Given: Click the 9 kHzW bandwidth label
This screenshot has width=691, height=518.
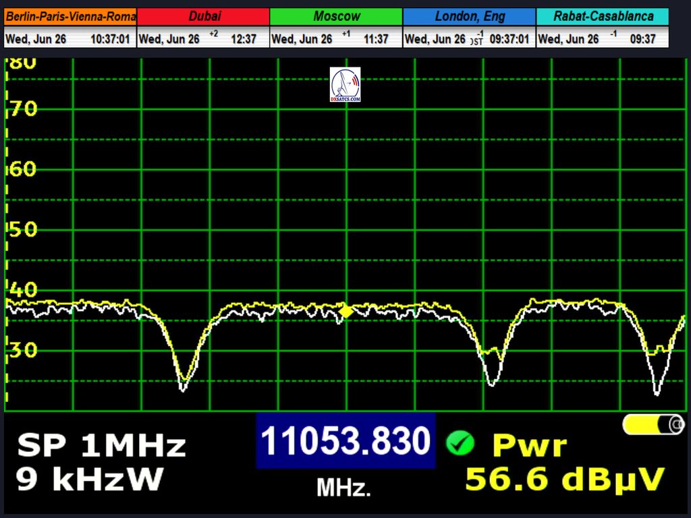Looking at the screenshot, I should [90, 480].
